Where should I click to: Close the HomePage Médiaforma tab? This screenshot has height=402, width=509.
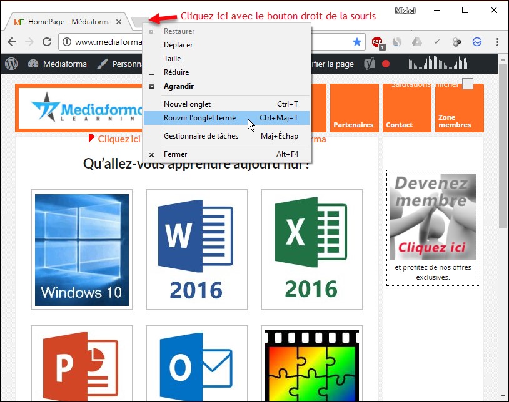click(119, 22)
